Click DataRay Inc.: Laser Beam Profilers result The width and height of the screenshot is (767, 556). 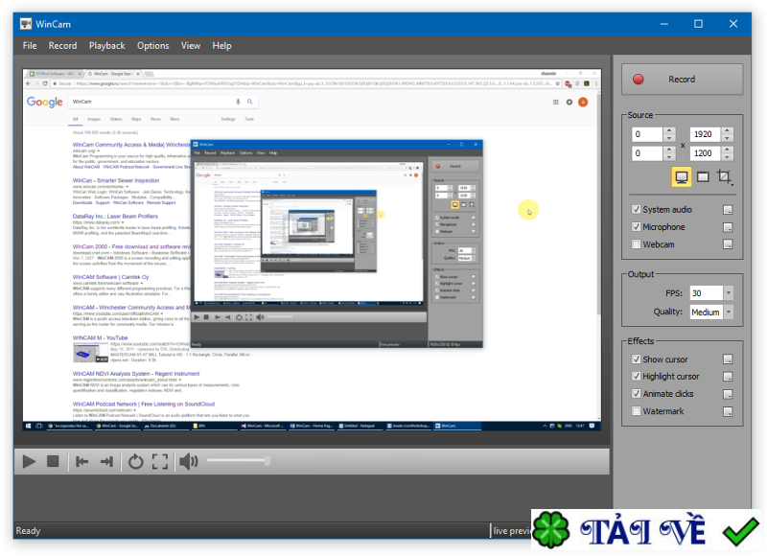pos(115,216)
